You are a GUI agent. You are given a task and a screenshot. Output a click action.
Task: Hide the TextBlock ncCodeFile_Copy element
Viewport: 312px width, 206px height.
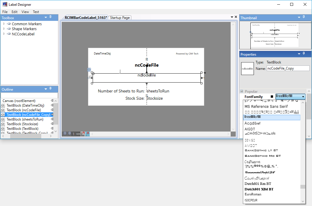tap(52, 114)
